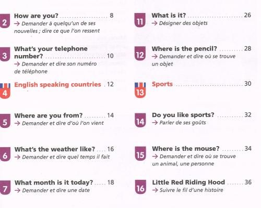Open "English speaking countries" red heading
Screen dimensions: 261x208
tap(57, 85)
